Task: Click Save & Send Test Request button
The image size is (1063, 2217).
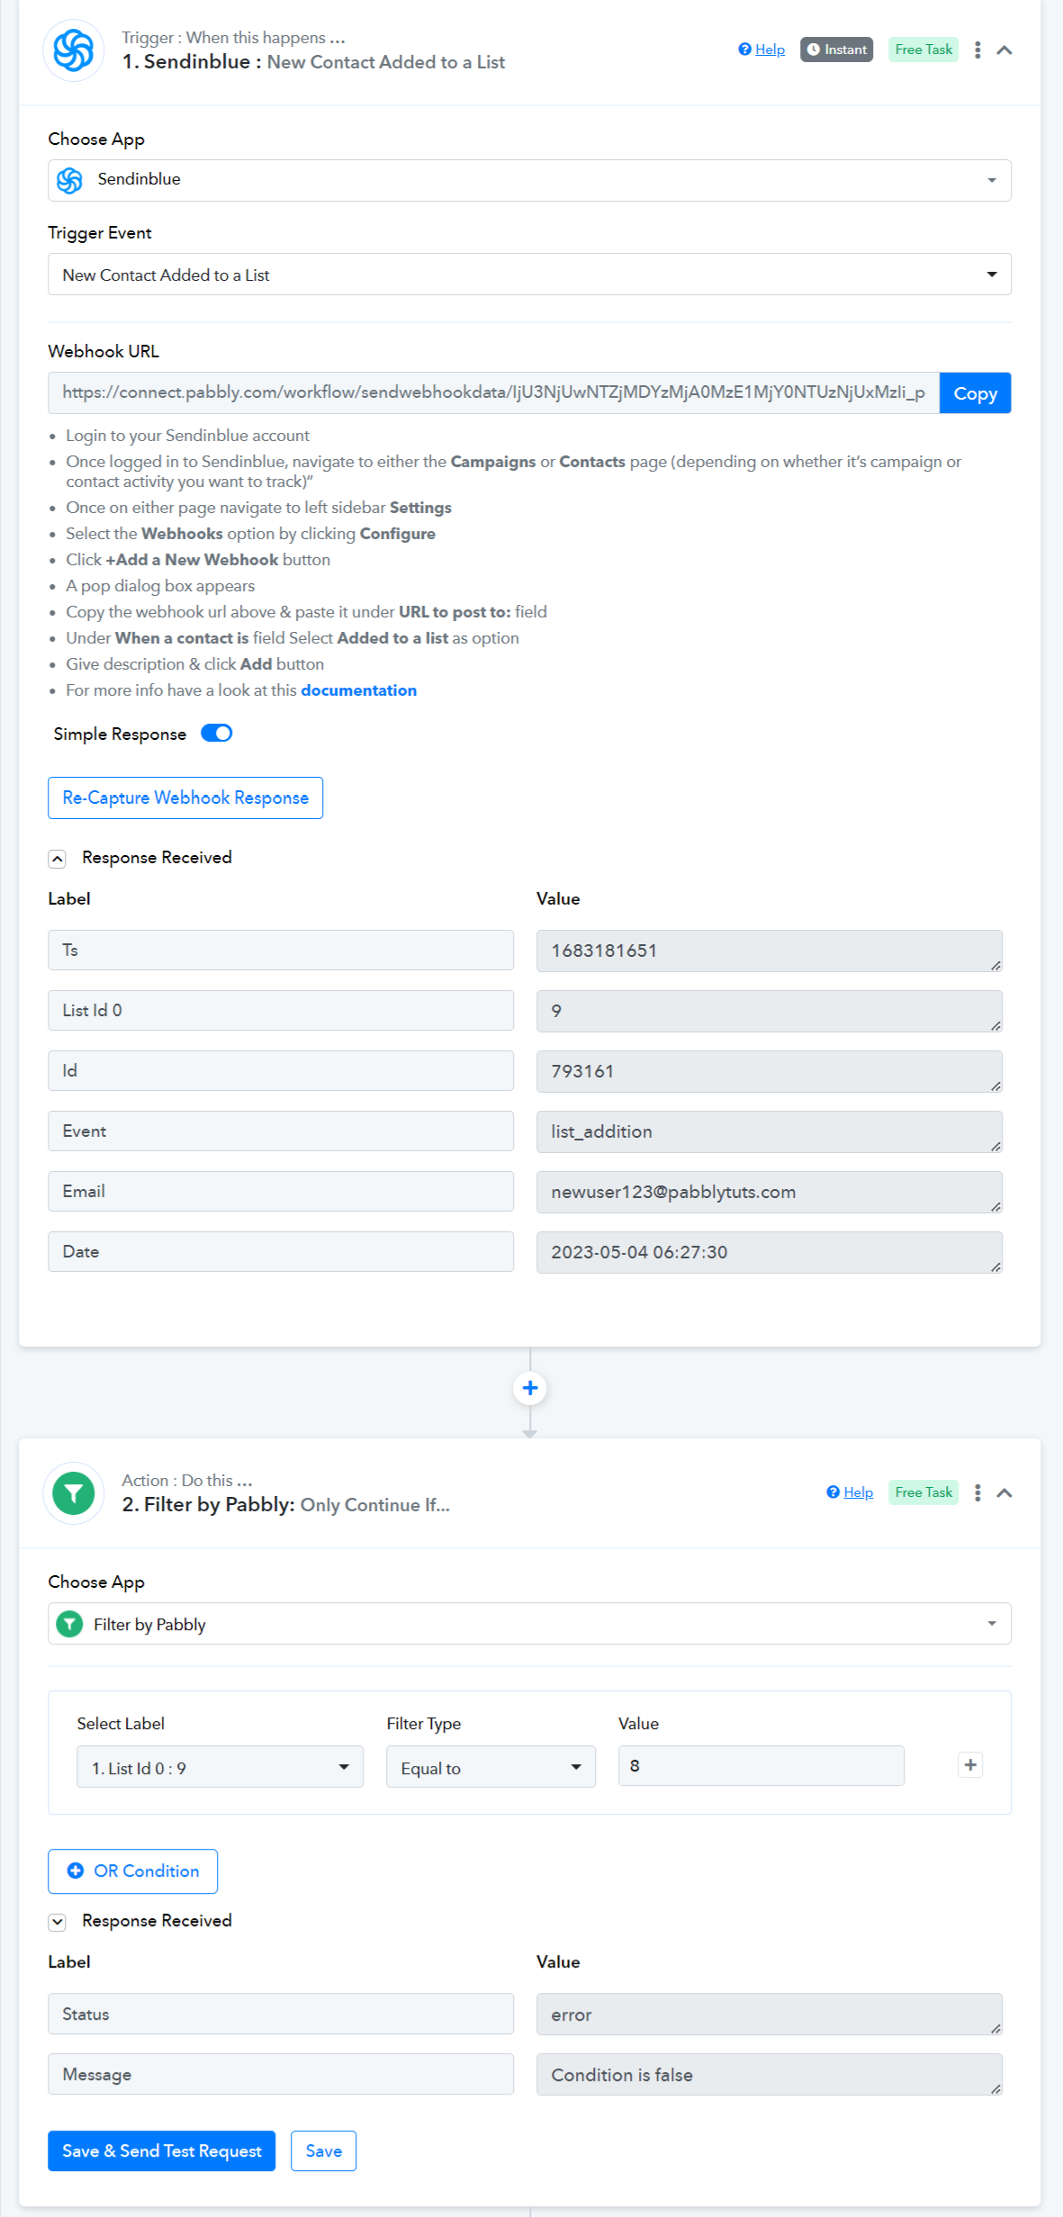Action: pos(162,2150)
